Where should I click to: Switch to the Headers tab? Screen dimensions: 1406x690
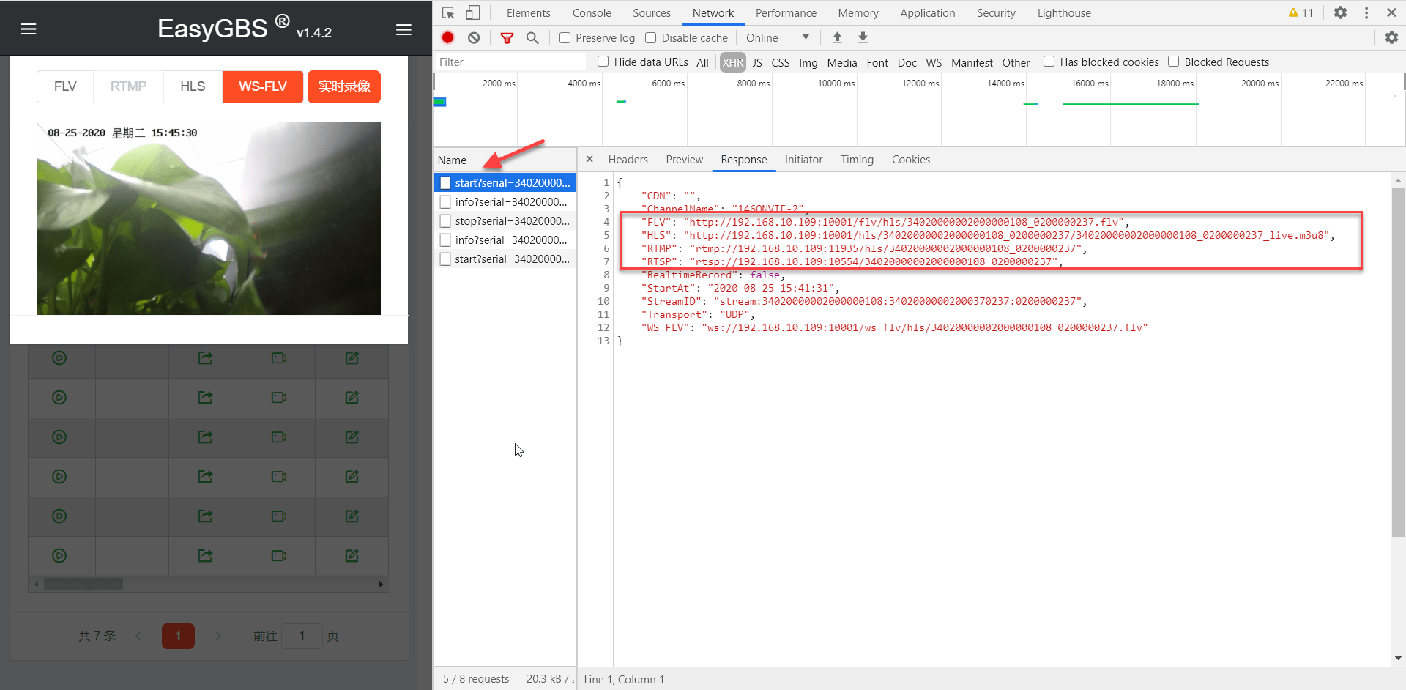coord(628,160)
